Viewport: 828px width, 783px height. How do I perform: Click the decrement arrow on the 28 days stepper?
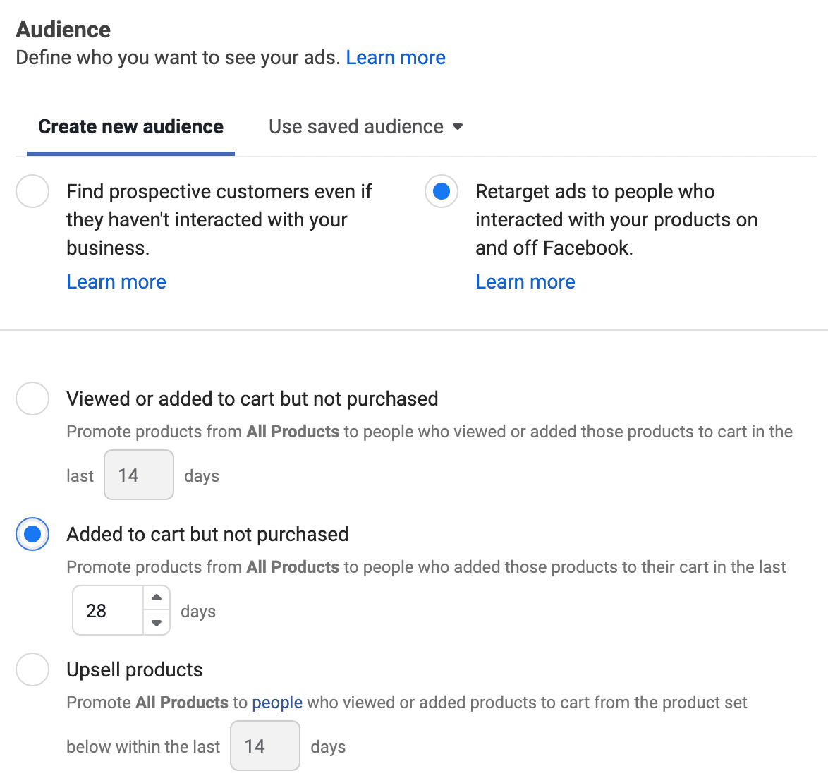click(x=157, y=623)
